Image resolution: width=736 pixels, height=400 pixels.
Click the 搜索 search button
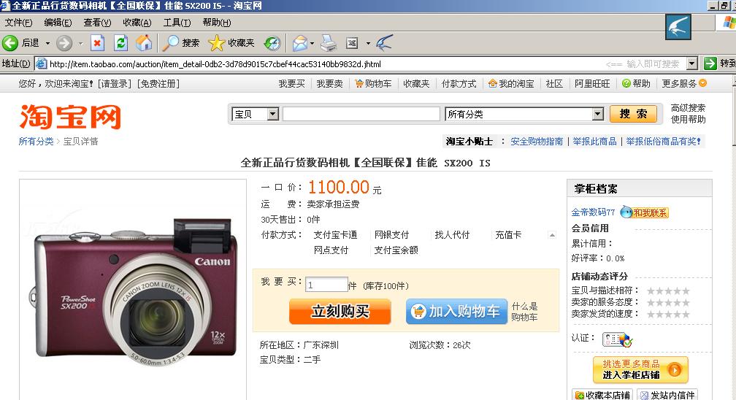pyautogui.click(x=633, y=114)
